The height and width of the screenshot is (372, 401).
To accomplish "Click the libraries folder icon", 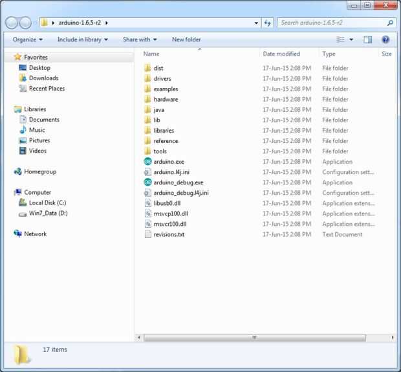I will pyautogui.click(x=147, y=131).
